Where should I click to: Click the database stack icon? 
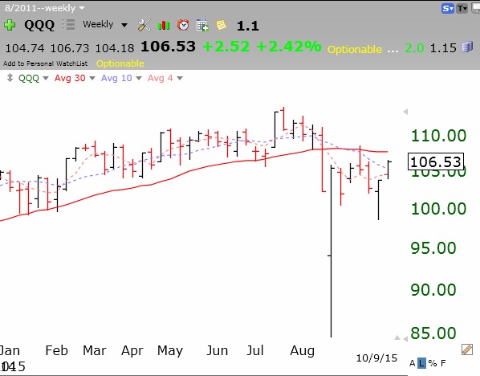(x=467, y=47)
